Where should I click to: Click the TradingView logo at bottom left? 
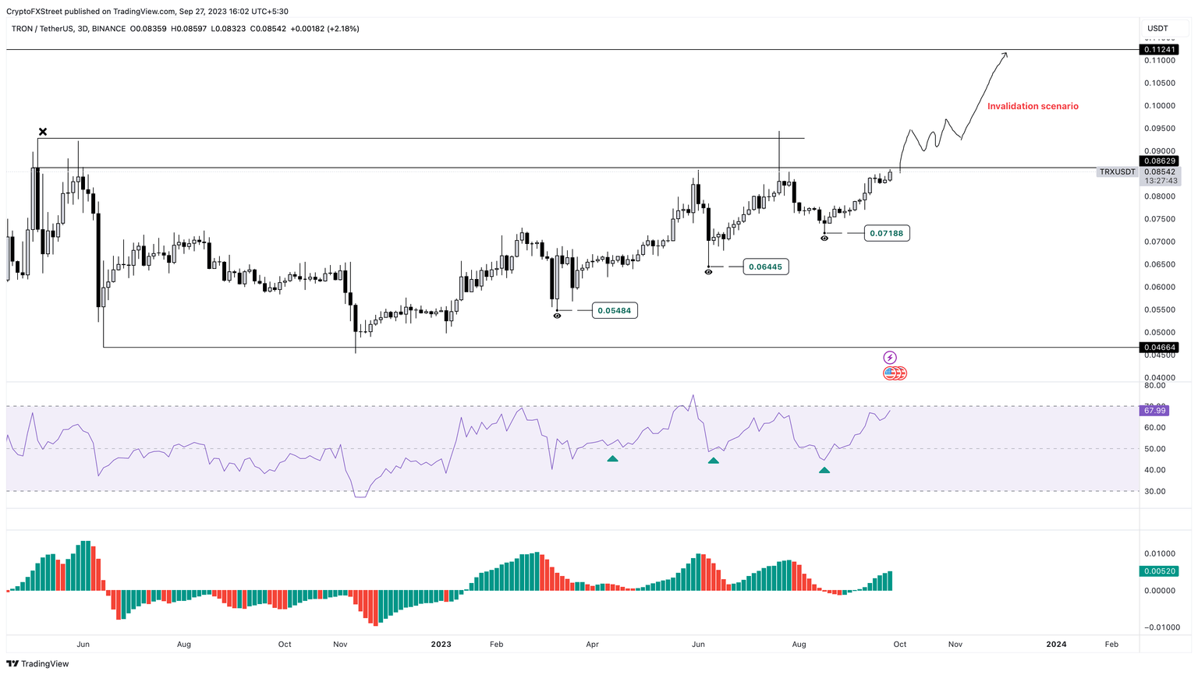37,663
